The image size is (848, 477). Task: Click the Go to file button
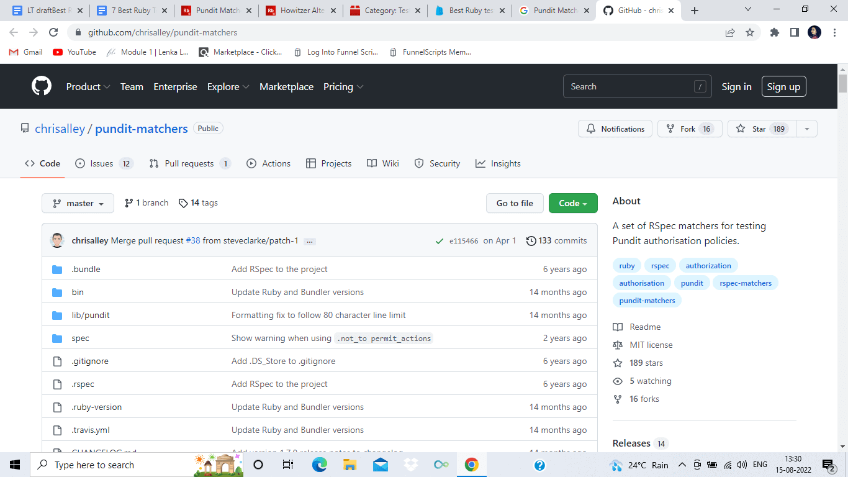point(515,203)
